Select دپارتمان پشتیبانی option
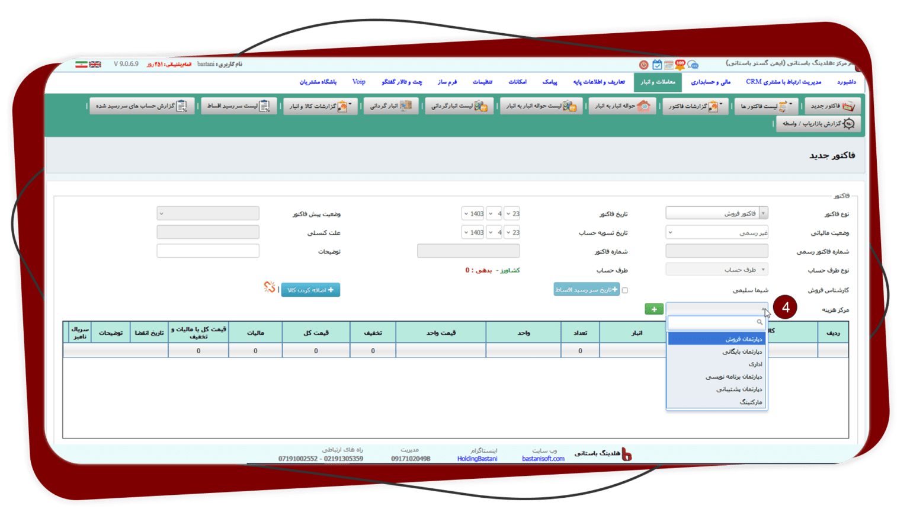 pyautogui.click(x=717, y=389)
